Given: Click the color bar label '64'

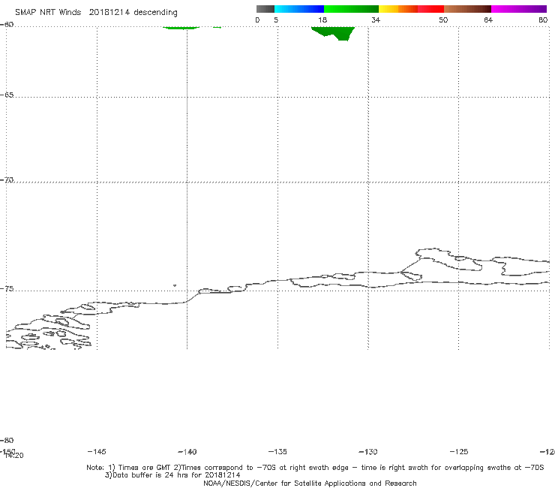Looking at the screenshot, I should coord(488,20).
